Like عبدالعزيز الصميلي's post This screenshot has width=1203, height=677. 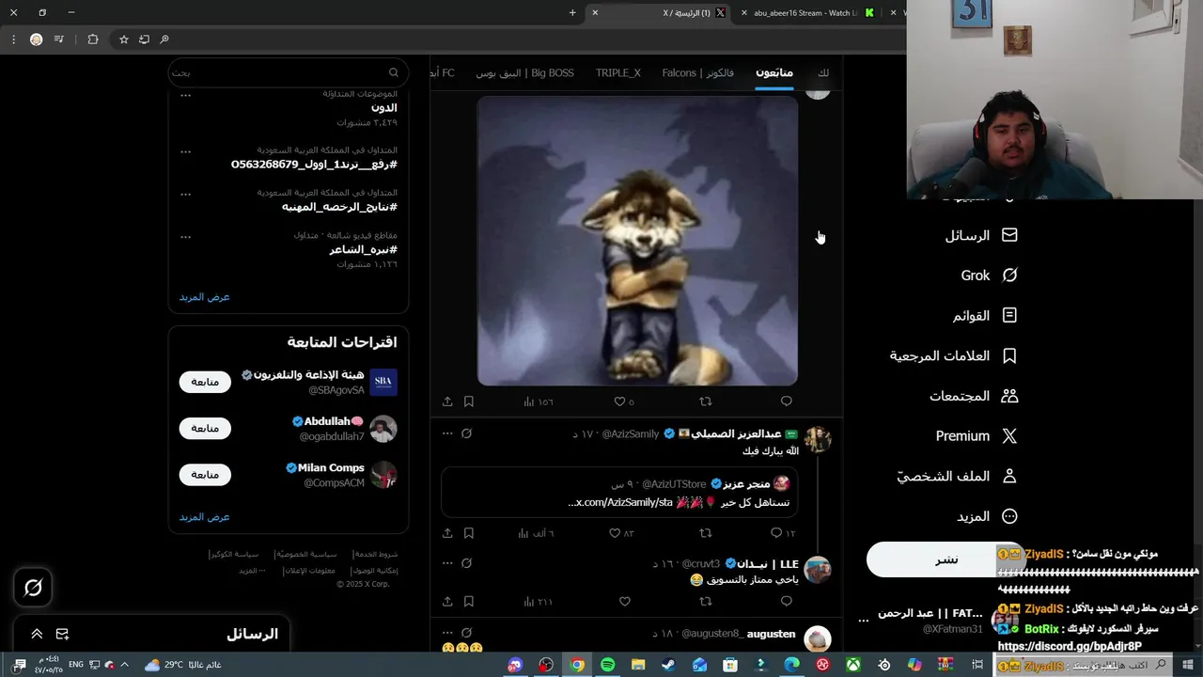pos(621,533)
